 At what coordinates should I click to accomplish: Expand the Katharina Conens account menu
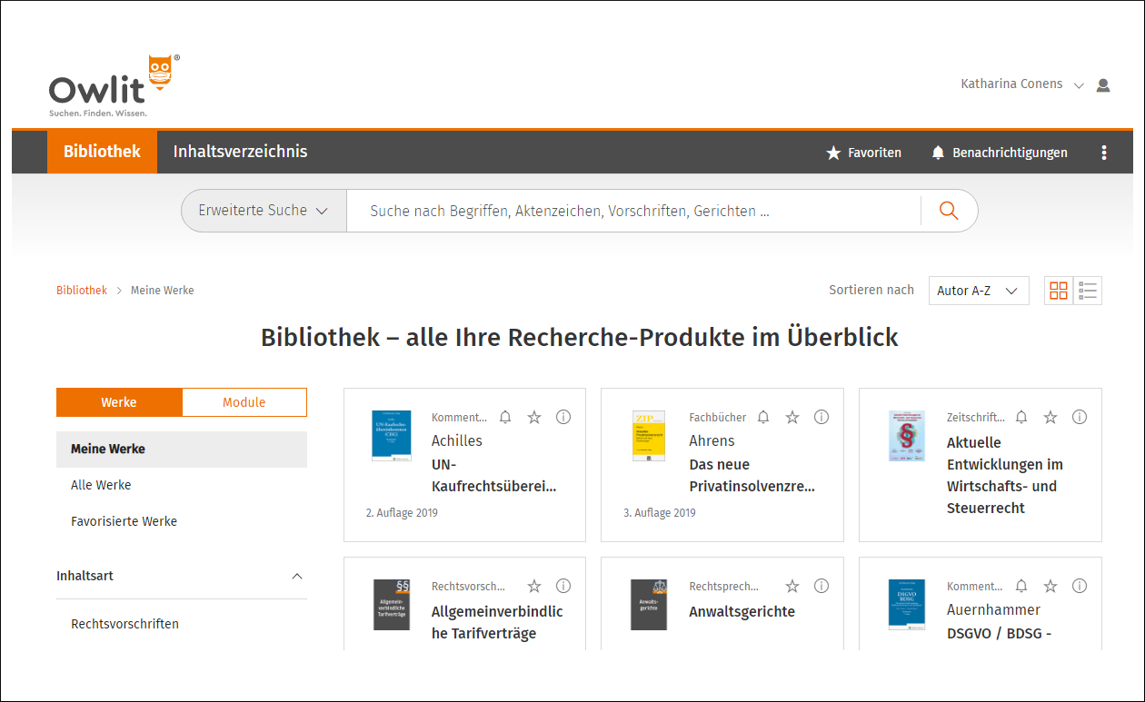click(x=1022, y=84)
